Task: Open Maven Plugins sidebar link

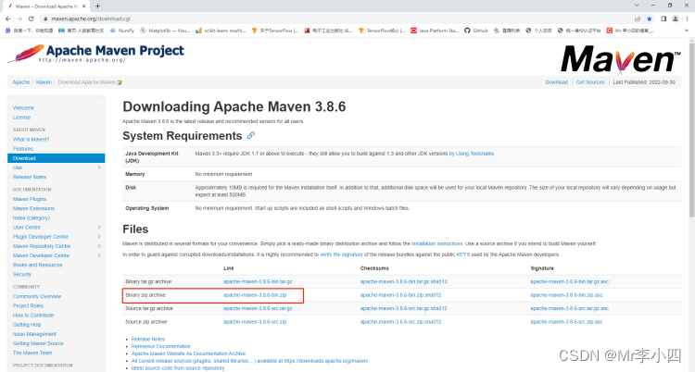Action: (x=30, y=199)
